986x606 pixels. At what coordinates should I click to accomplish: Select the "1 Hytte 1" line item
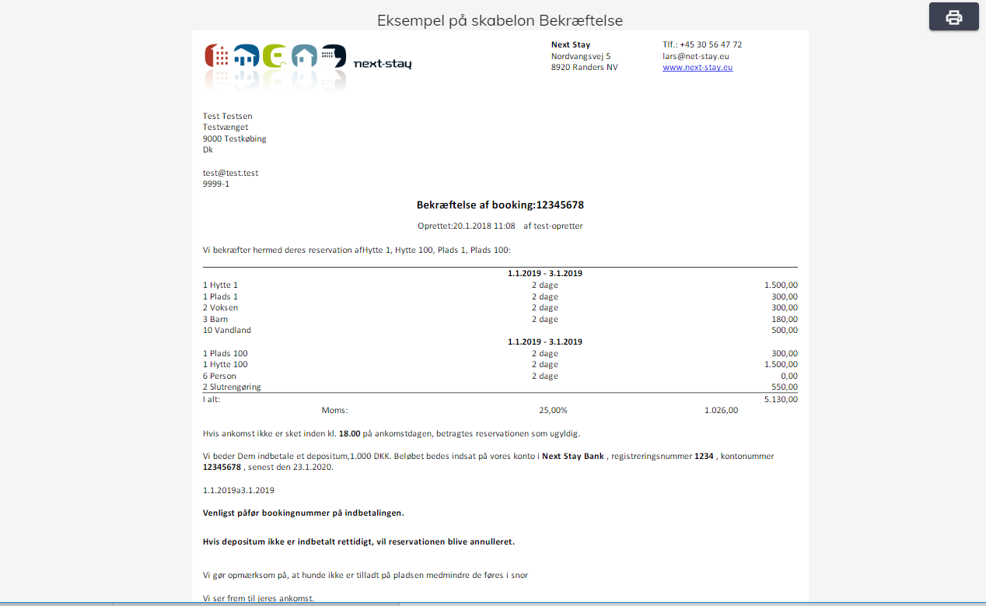[x=220, y=285]
